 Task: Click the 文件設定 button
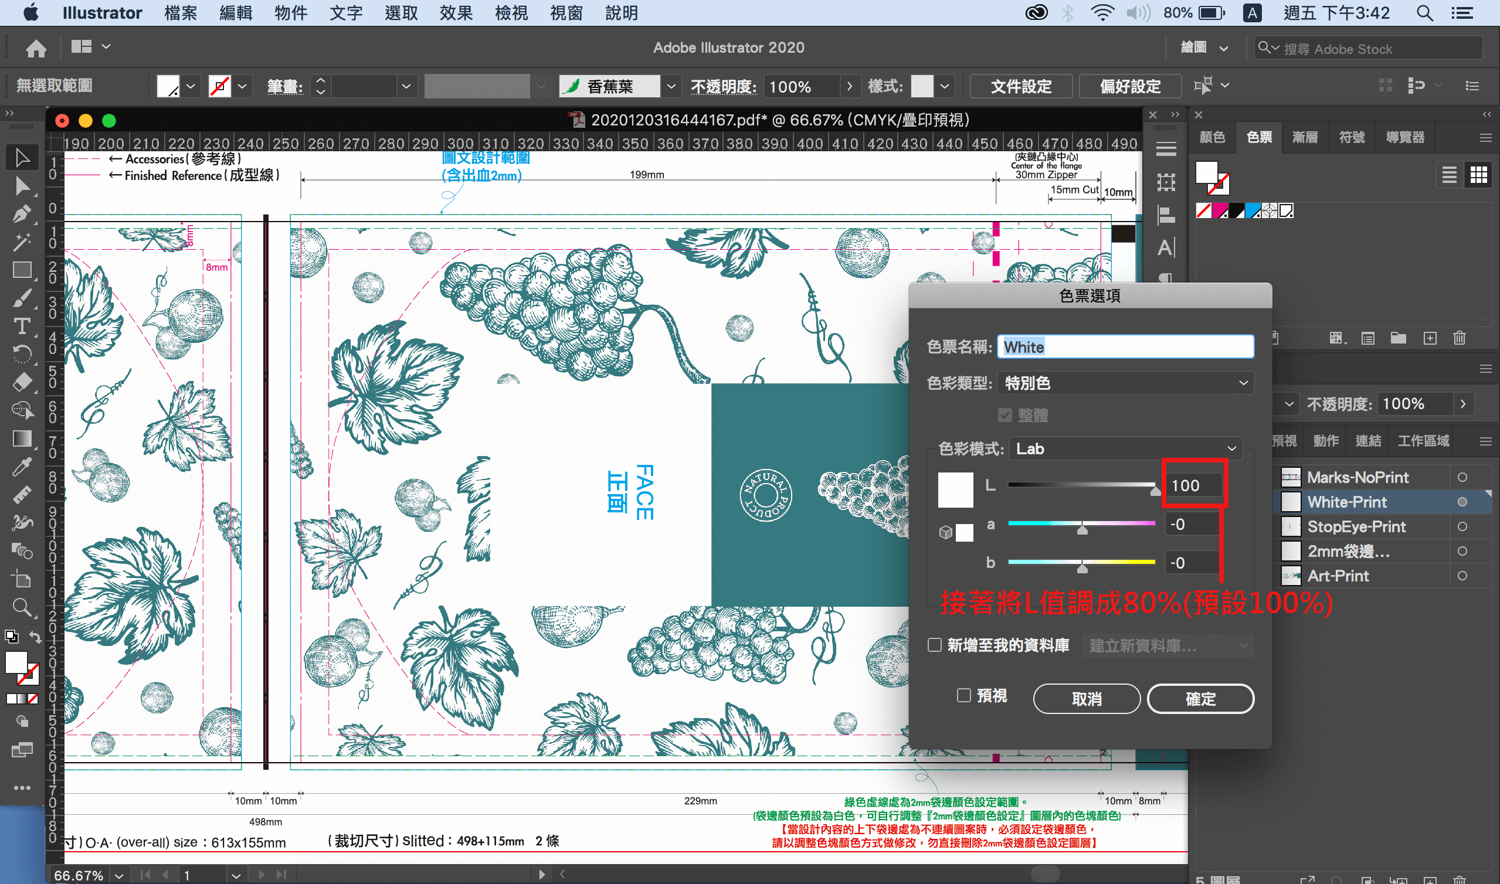[1021, 86]
